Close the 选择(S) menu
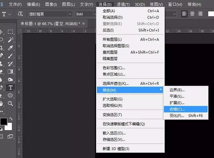The image size is (214, 158). pyautogui.click(x=105, y=4)
